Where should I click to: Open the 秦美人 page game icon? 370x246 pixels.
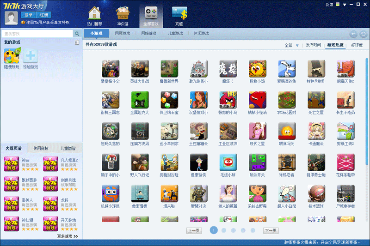pyautogui.click(x=11, y=204)
